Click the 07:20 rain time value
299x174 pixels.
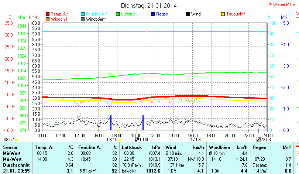pos(260,159)
